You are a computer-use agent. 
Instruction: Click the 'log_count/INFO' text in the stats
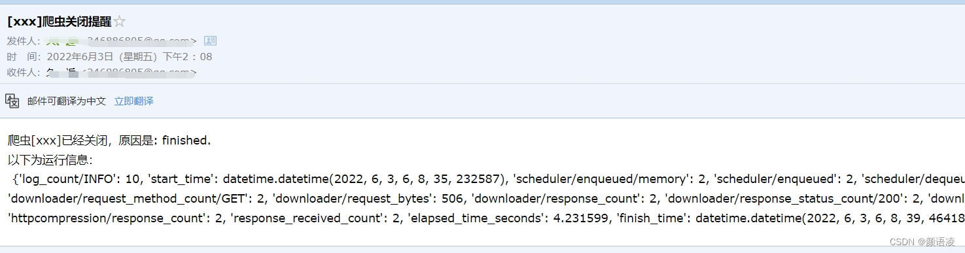pos(63,178)
